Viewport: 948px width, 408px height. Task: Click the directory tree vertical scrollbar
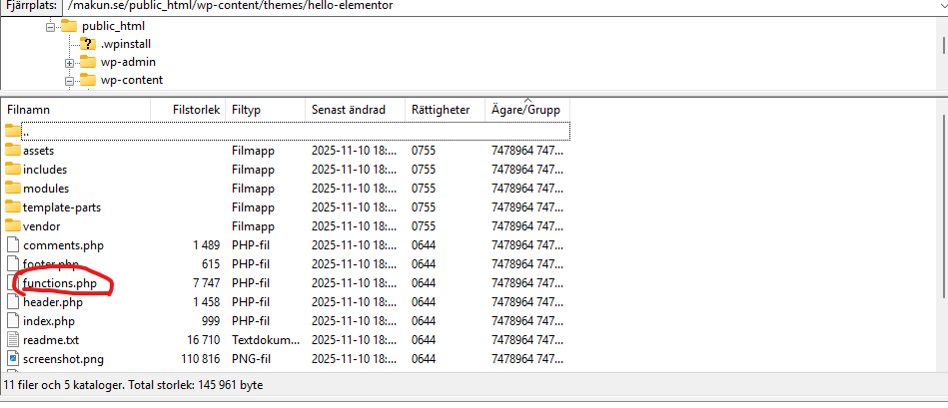941,45
